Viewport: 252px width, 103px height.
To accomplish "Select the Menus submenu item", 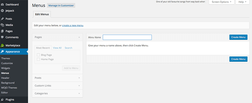I will [x=5, y=73].
